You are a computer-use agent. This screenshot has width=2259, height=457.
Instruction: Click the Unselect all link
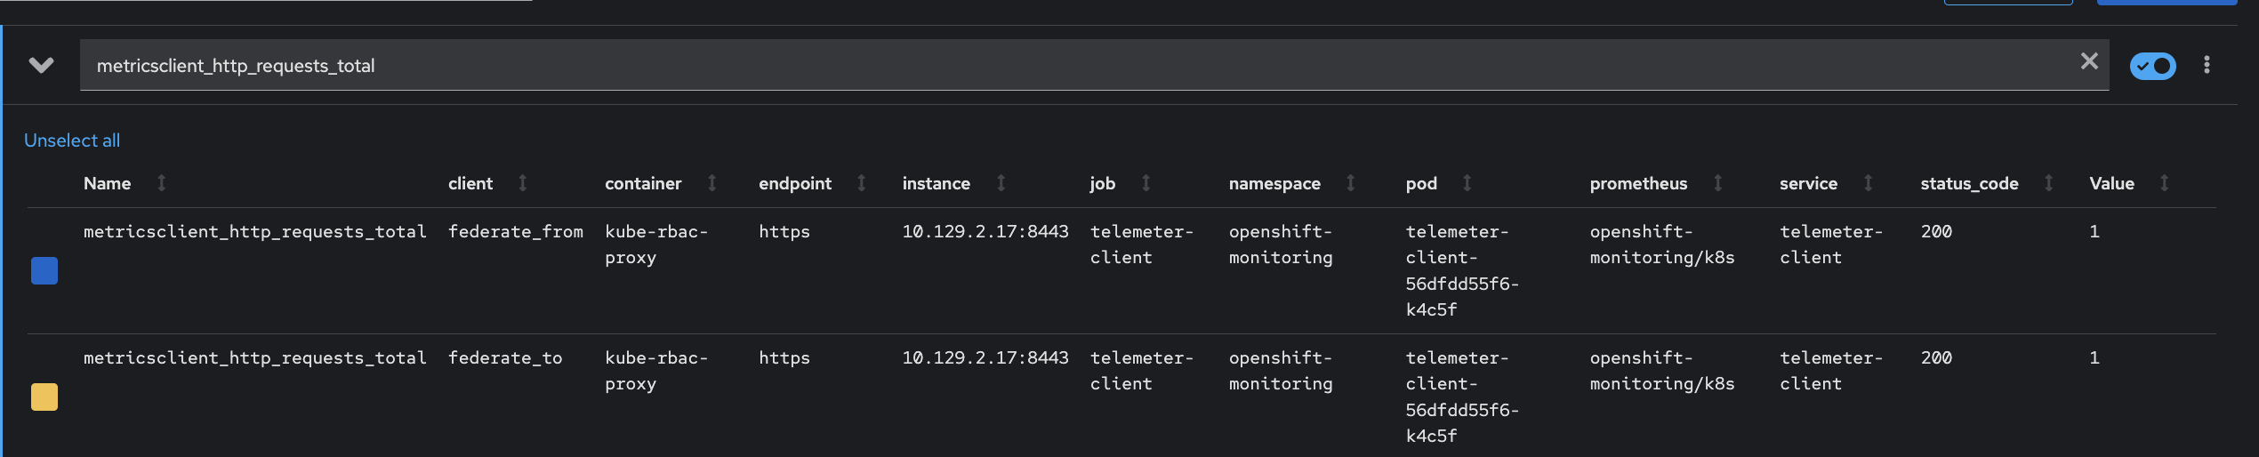click(72, 140)
